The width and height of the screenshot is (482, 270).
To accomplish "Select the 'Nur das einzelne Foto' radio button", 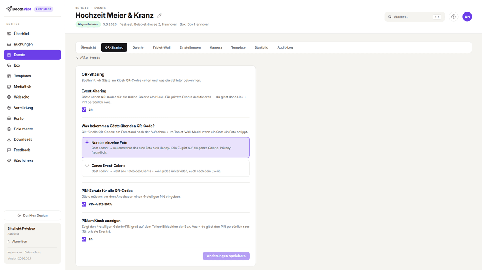I will tap(87, 142).
